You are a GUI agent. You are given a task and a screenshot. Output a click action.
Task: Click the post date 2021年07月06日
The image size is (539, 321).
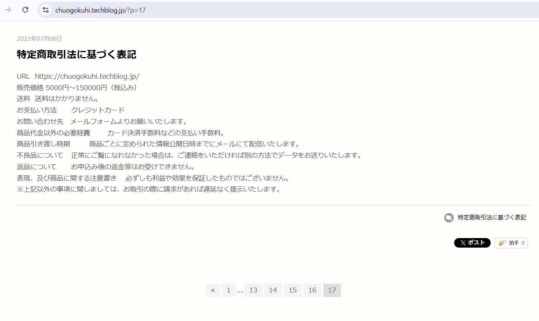[x=39, y=39]
